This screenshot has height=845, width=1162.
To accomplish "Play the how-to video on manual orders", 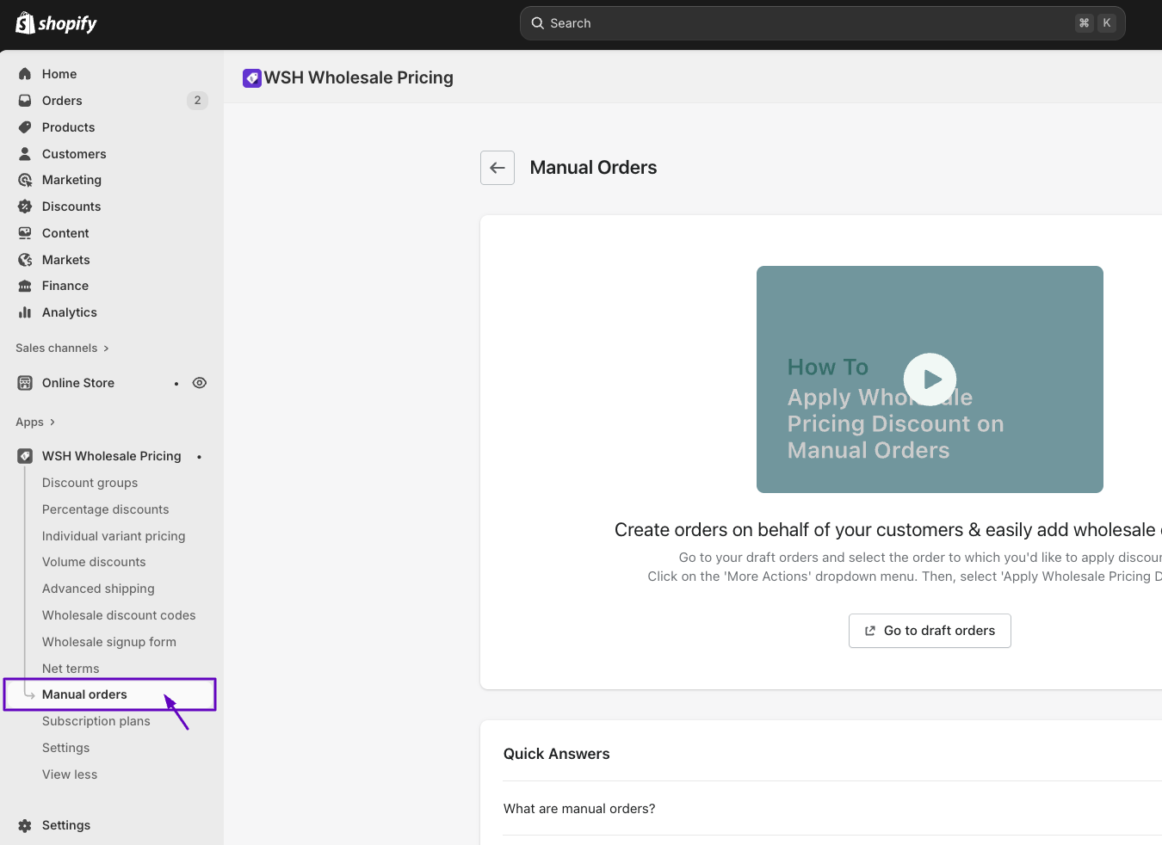I will [930, 379].
